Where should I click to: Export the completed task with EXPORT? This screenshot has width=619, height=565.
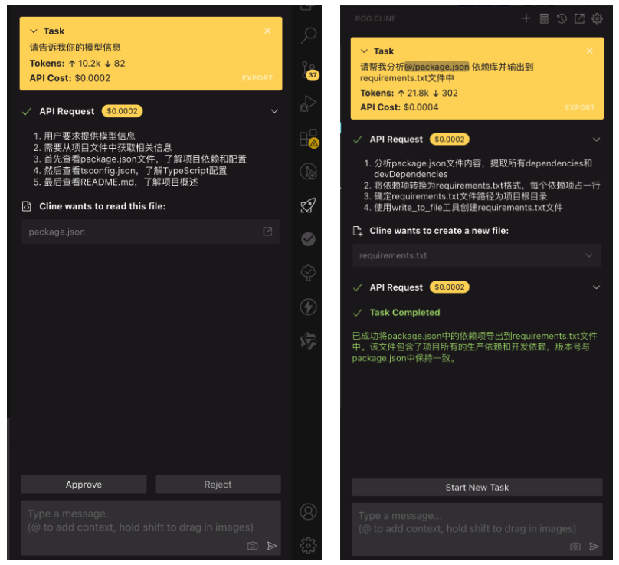(580, 107)
